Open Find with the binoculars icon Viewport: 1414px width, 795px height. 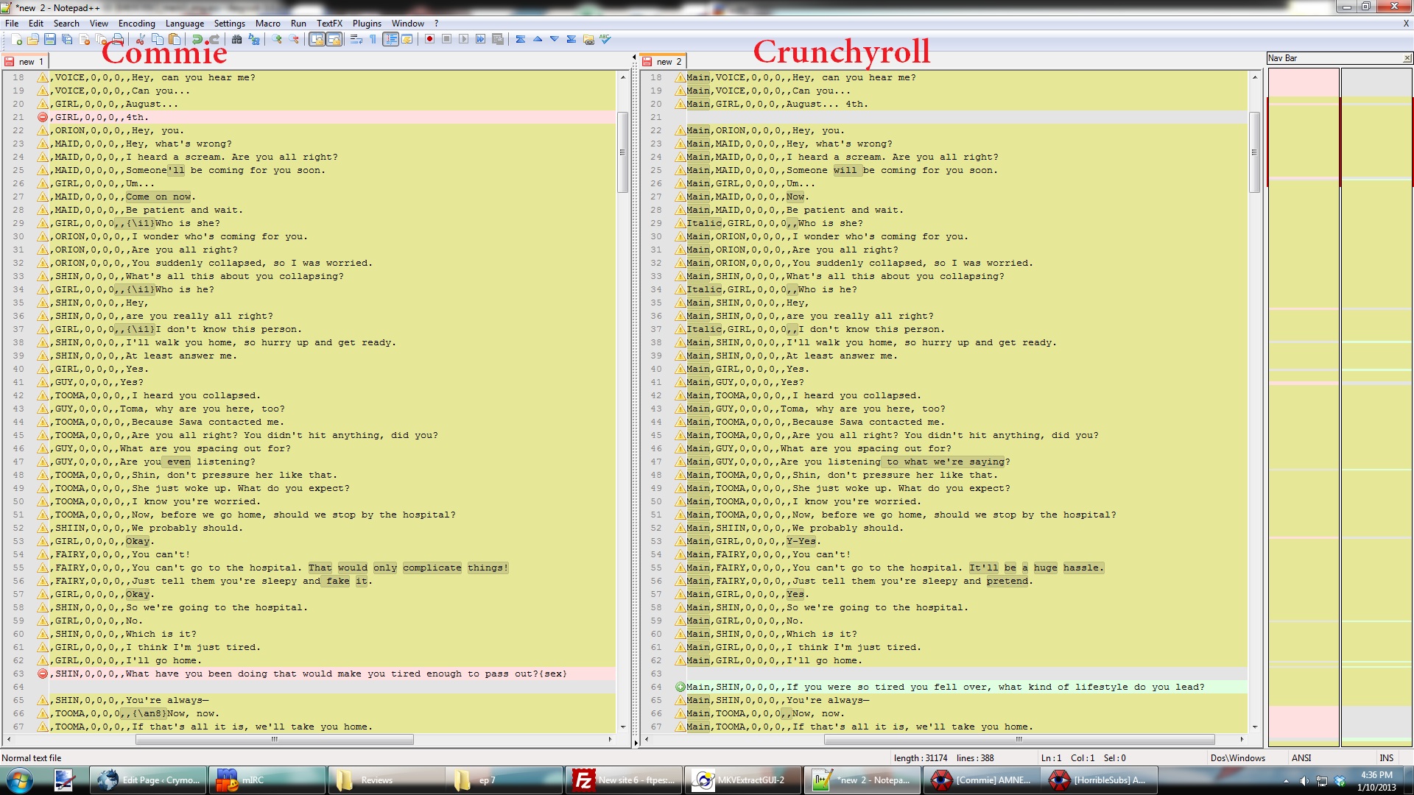click(x=236, y=39)
